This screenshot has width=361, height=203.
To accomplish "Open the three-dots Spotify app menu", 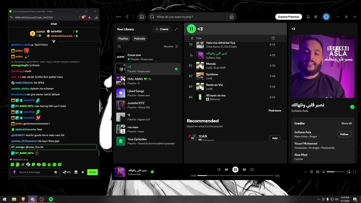I will [118, 17].
